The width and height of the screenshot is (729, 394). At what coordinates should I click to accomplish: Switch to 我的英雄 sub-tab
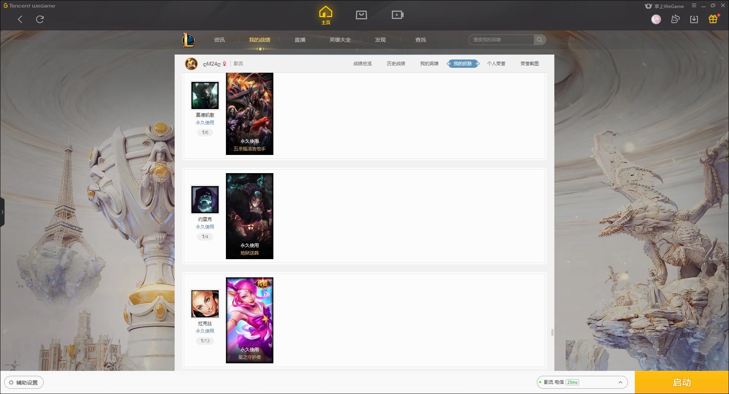429,64
